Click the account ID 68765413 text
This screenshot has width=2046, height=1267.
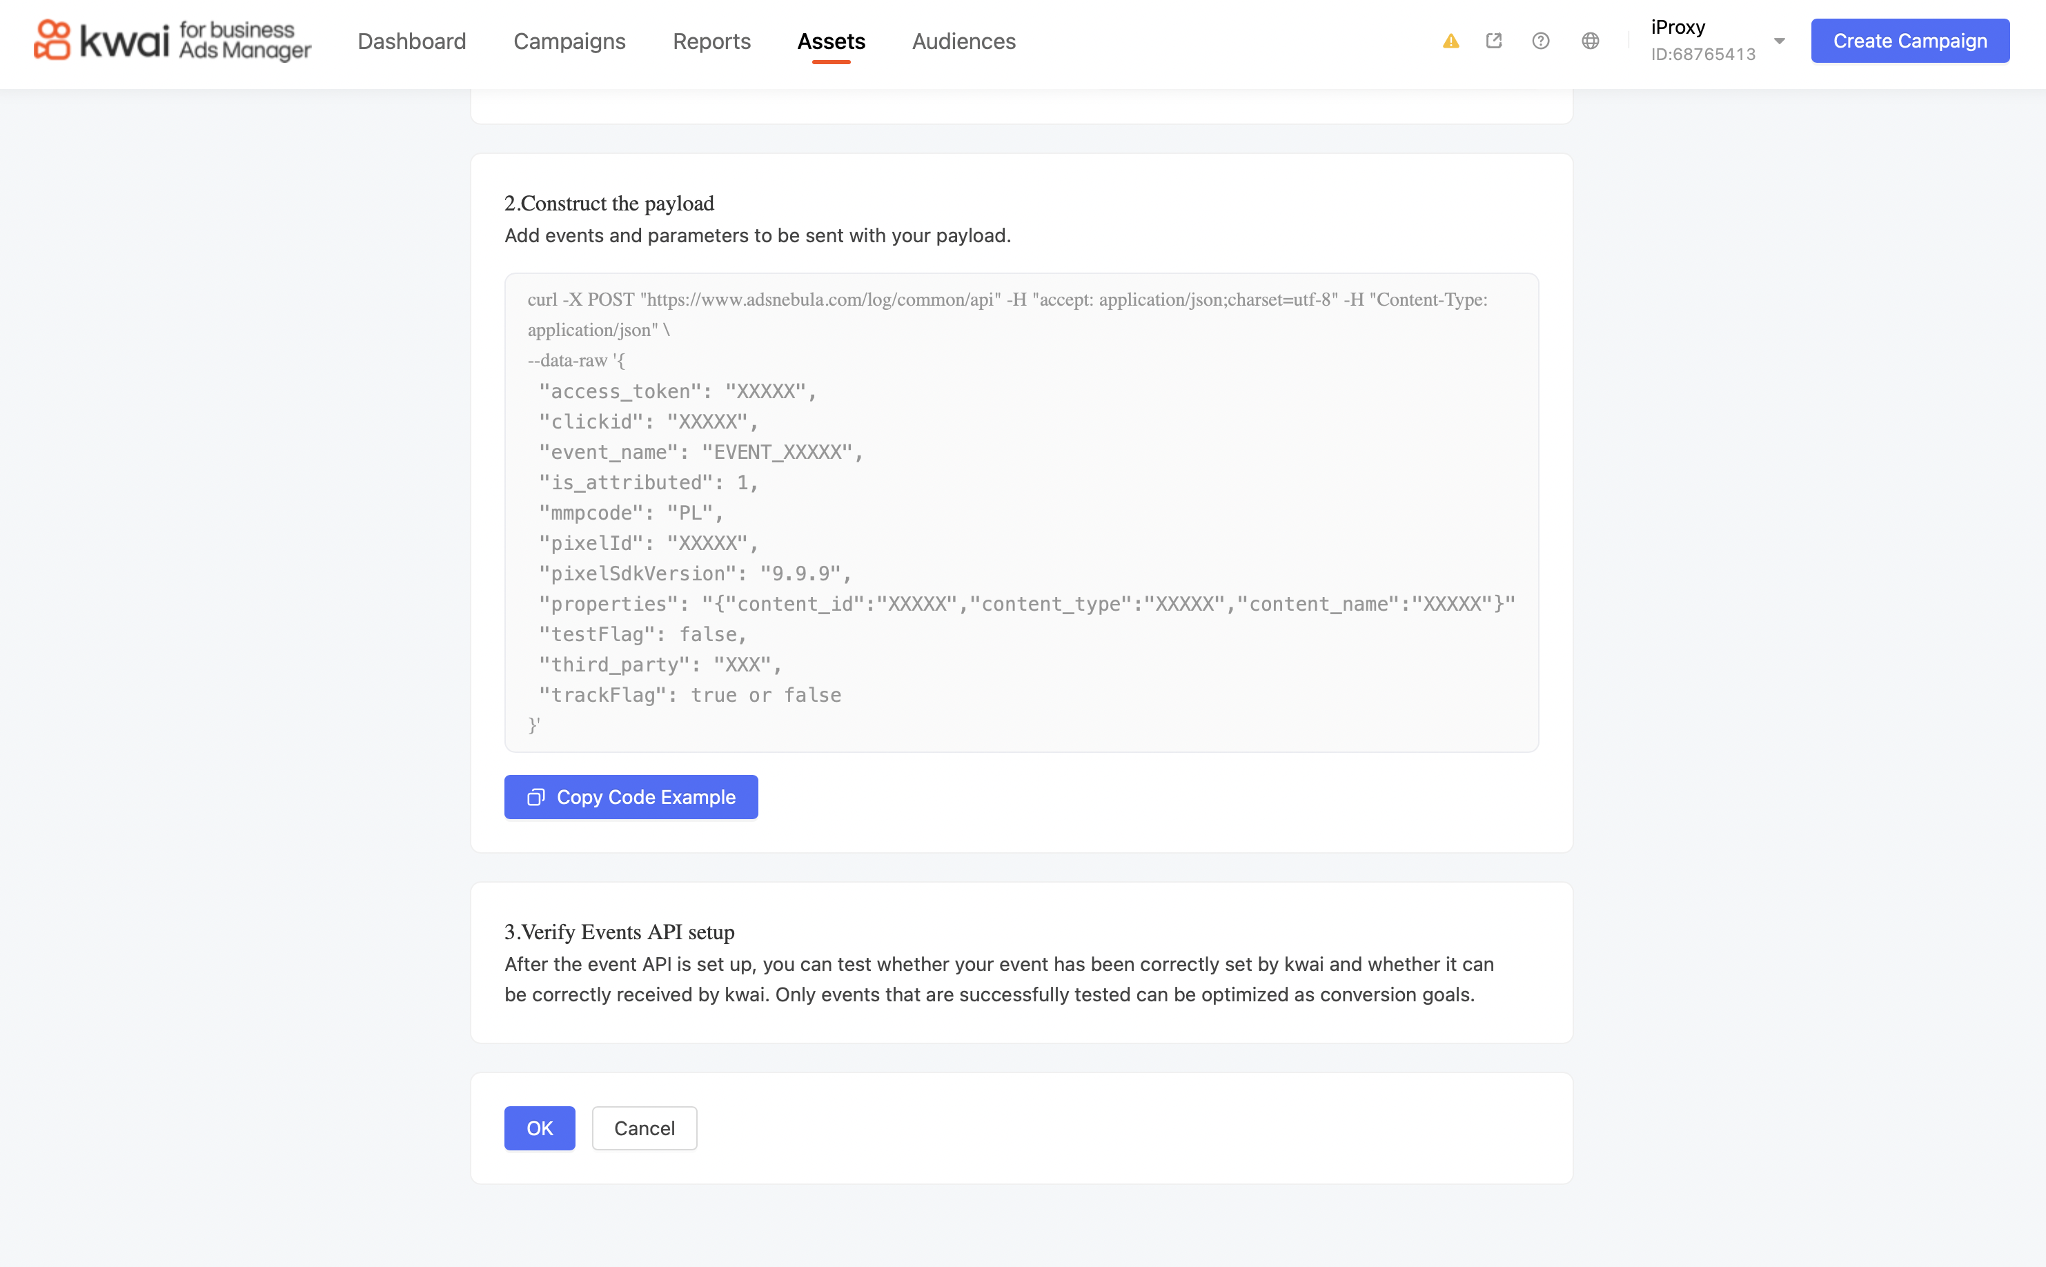[x=1702, y=55]
